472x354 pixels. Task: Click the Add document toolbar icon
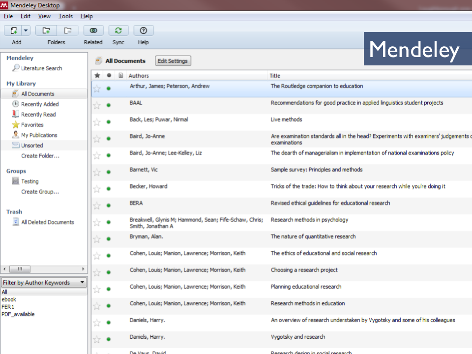tap(13, 30)
